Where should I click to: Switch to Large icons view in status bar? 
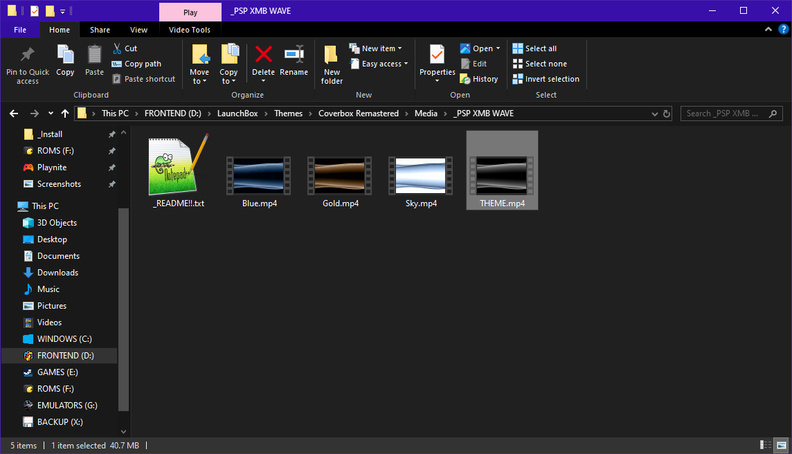(782, 445)
